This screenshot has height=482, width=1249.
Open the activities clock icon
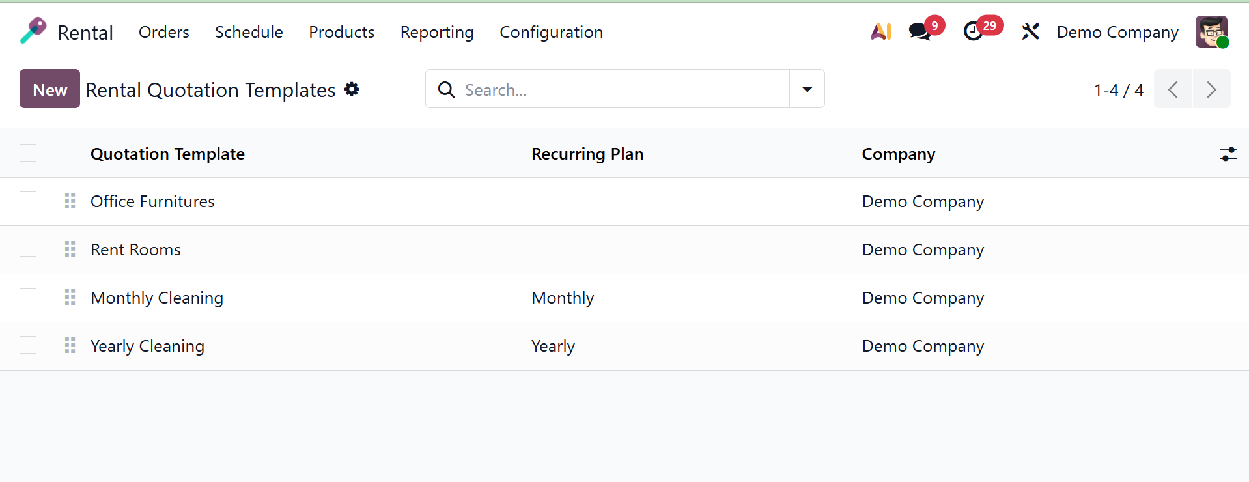[974, 31]
